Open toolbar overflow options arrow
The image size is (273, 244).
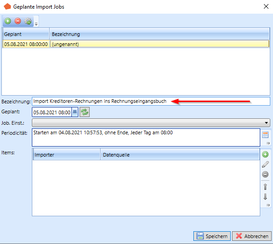[x=36, y=24]
